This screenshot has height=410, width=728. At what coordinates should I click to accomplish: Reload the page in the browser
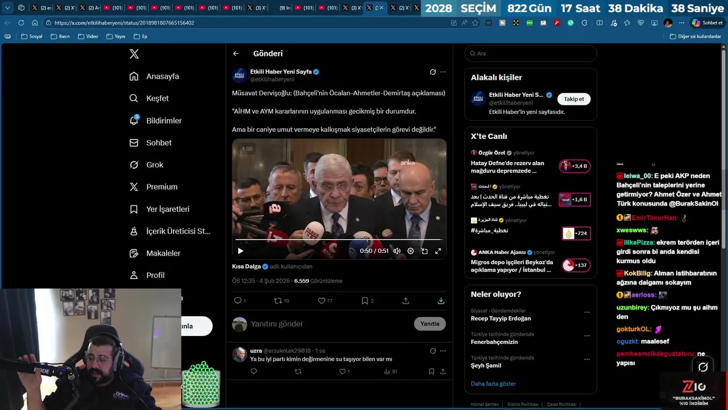[x=21, y=23]
